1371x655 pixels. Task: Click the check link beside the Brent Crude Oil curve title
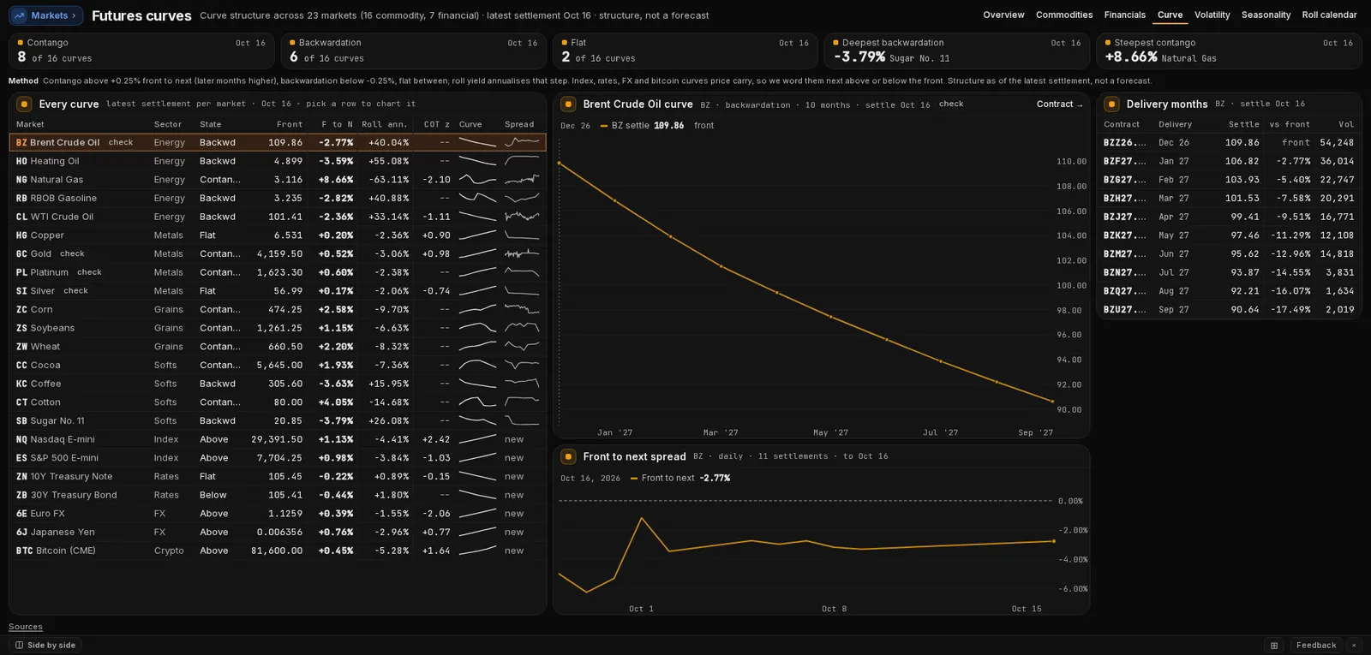coord(951,104)
